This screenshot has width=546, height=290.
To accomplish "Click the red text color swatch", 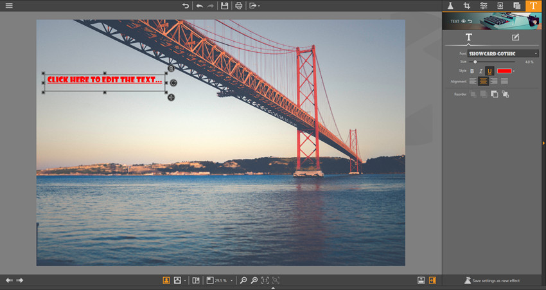I will coord(504,71).
